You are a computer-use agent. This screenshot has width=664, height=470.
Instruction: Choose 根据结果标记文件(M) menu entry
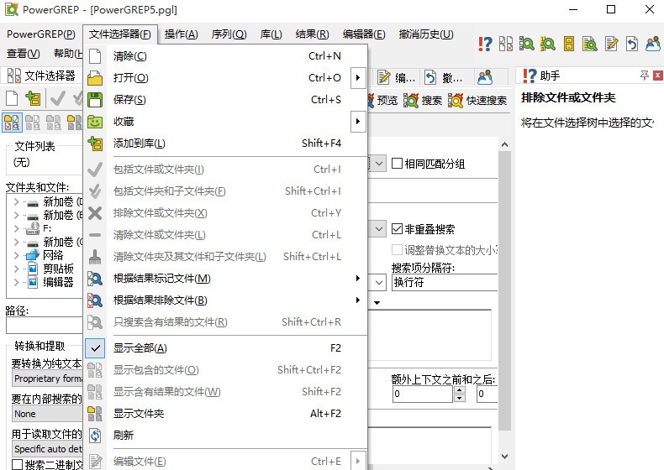coord(225,279)
